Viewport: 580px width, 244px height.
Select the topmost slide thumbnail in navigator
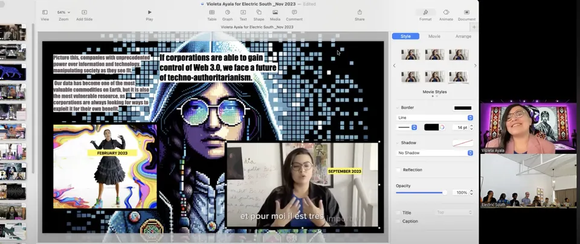pos(13,33)
